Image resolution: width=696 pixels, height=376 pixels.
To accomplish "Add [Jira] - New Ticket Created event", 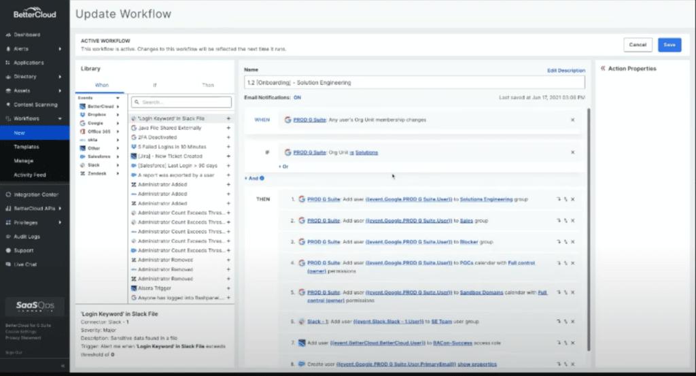I will (x=228, y=156).
